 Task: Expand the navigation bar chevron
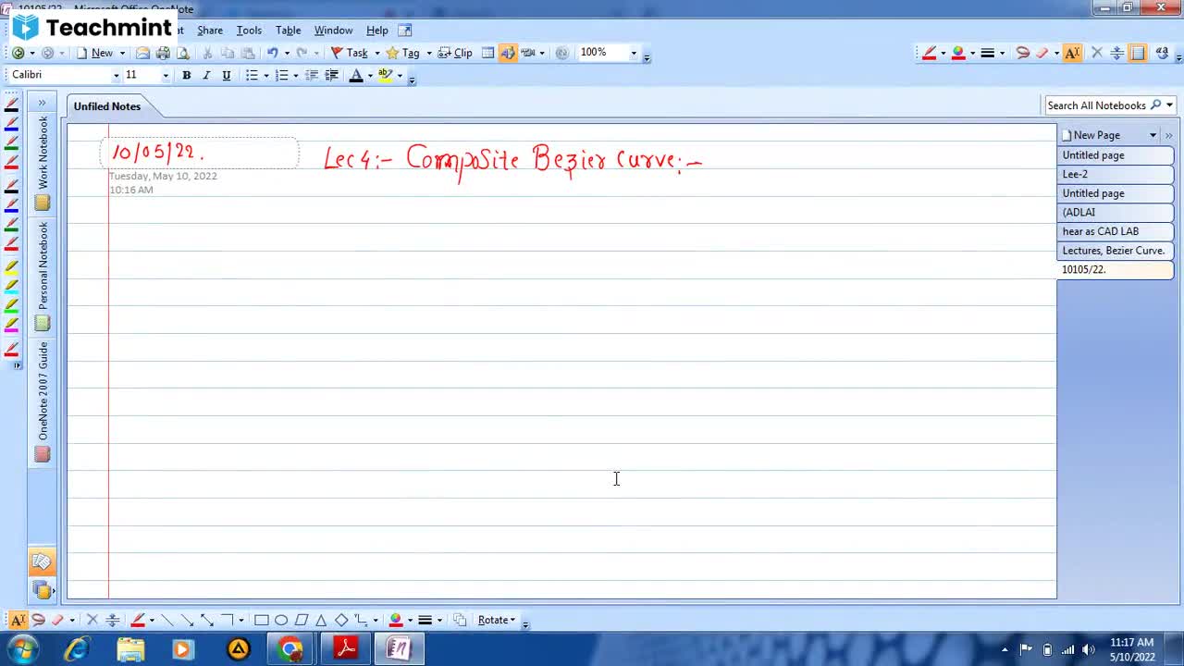42,103
